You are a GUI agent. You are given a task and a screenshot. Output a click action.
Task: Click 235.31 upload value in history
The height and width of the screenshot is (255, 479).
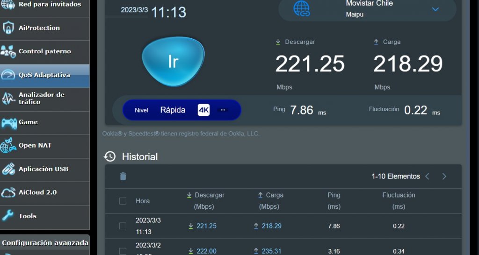272,251
